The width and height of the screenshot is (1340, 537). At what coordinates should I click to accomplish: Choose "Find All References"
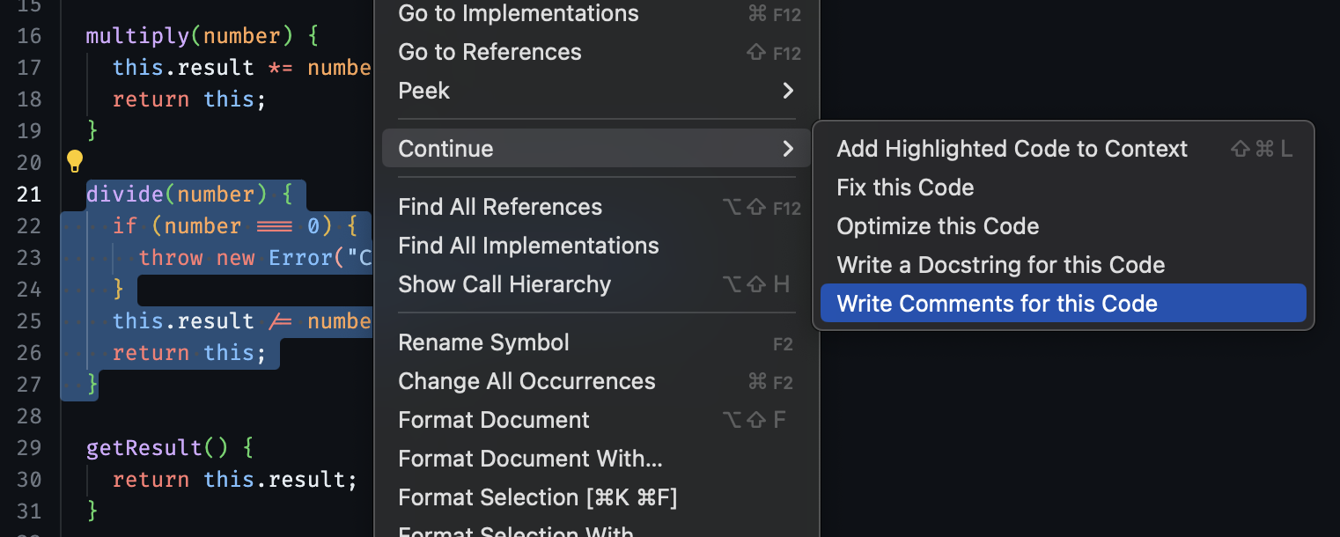(x=500, y=206)
